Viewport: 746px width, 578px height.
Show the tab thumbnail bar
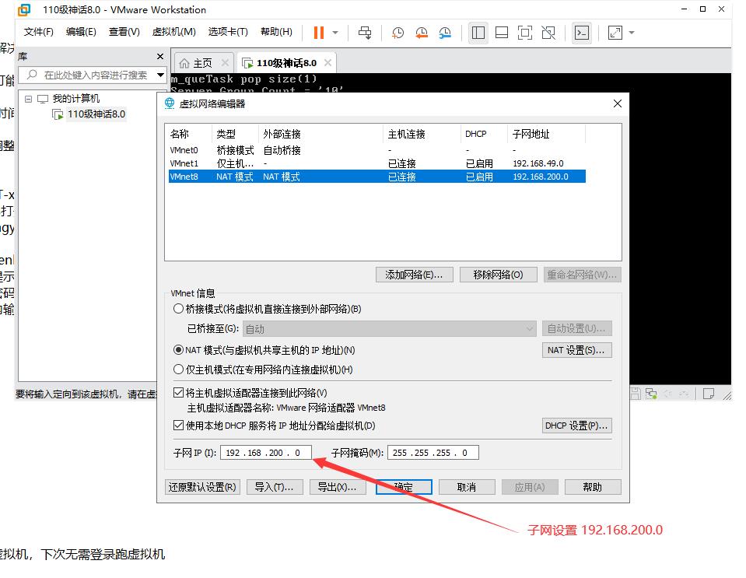click(501, 33)
